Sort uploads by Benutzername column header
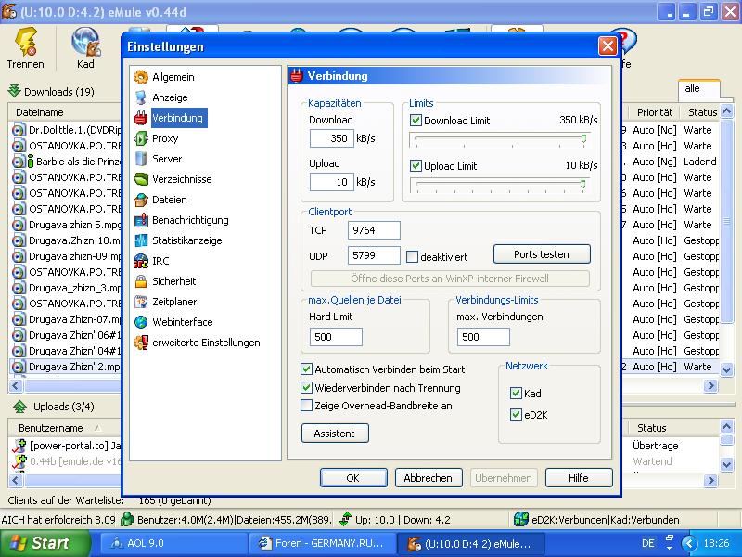Image resolution: width=742 pixels, height=557 pixels. (65, 428)
